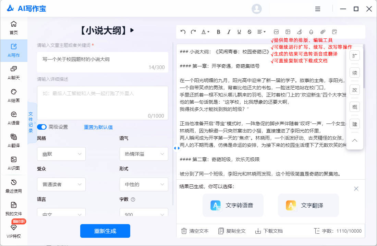Click the insert image icon in toolbar
The height and width of the screenshot is (246, 377).
(276, 31)
